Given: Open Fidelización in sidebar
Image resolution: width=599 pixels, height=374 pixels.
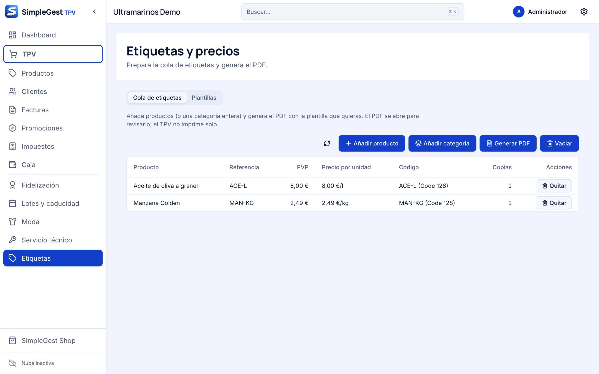Looking at the screenshot, I should [53, 185].
